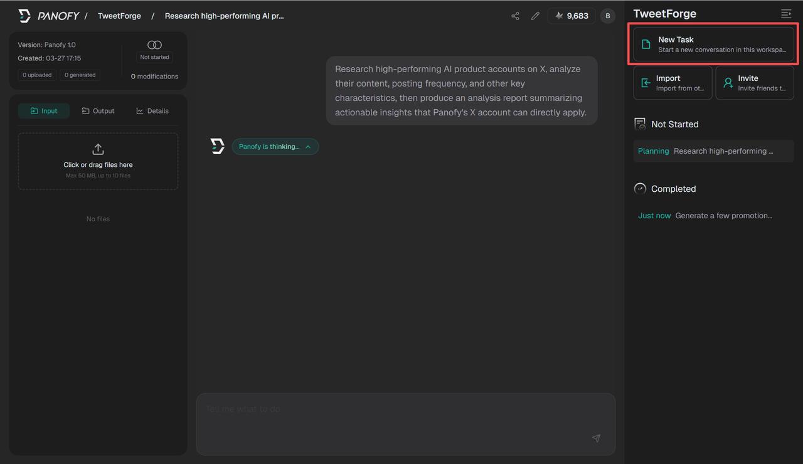Click the compare circles status icon
Image resolution: width=803 pixels, height=464 pixels.
154,45
